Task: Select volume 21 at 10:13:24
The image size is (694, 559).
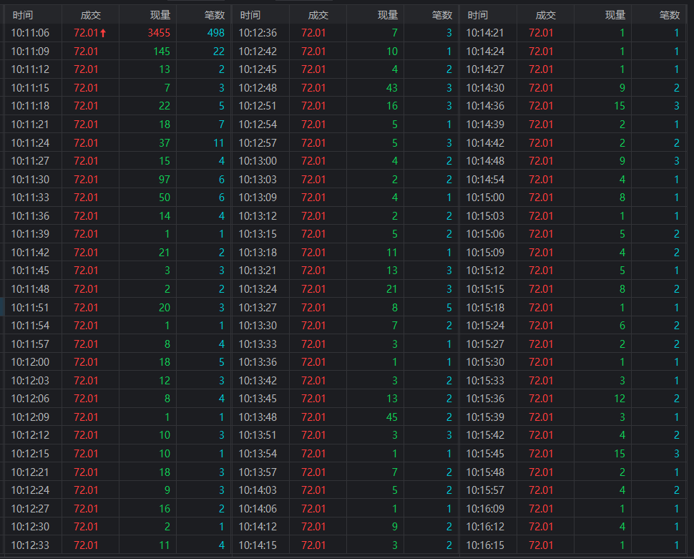Action: (391, 289)
